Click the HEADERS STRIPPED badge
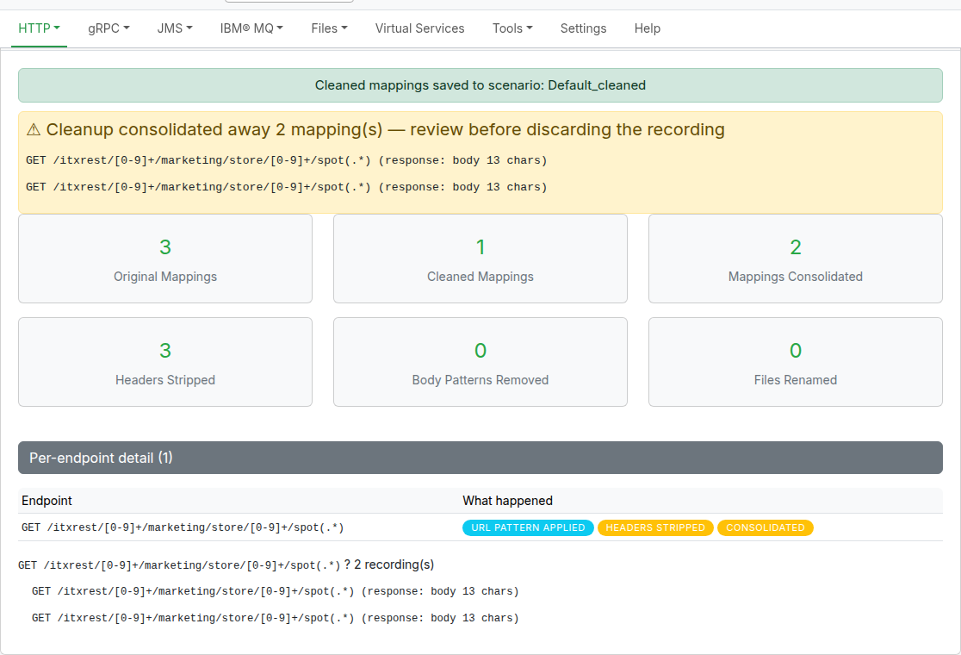The width and height of the screenshot is (961, 655). [x=655, y=527]
